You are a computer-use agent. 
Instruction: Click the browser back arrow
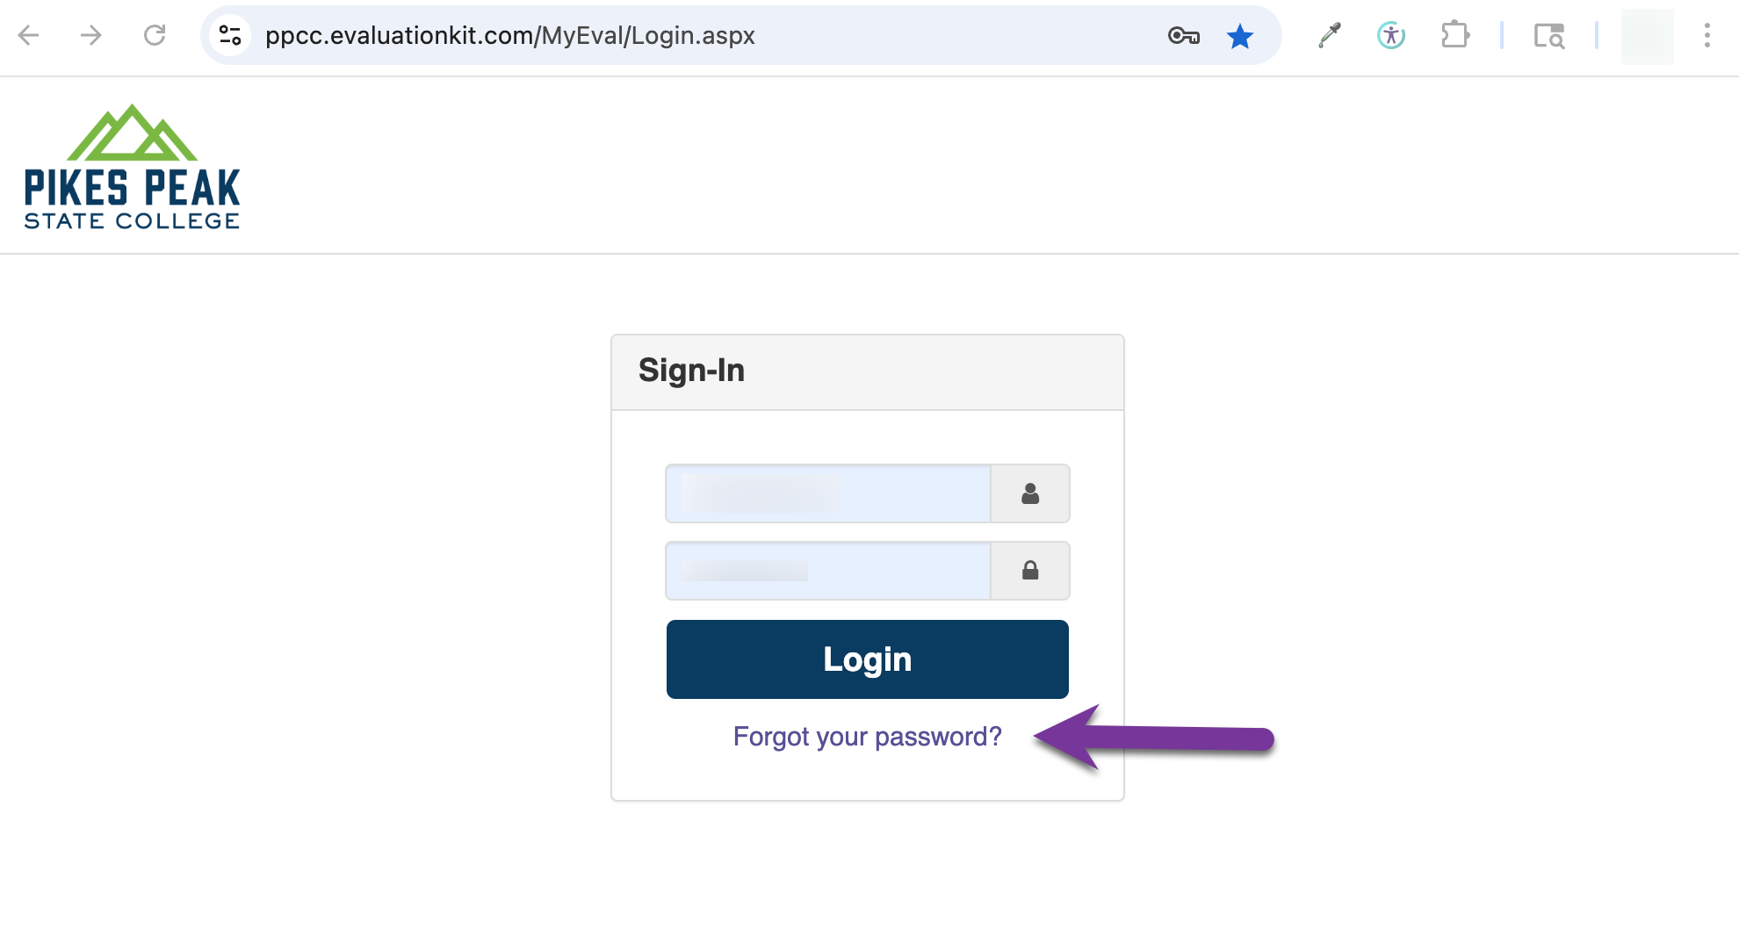pos(29,35)
